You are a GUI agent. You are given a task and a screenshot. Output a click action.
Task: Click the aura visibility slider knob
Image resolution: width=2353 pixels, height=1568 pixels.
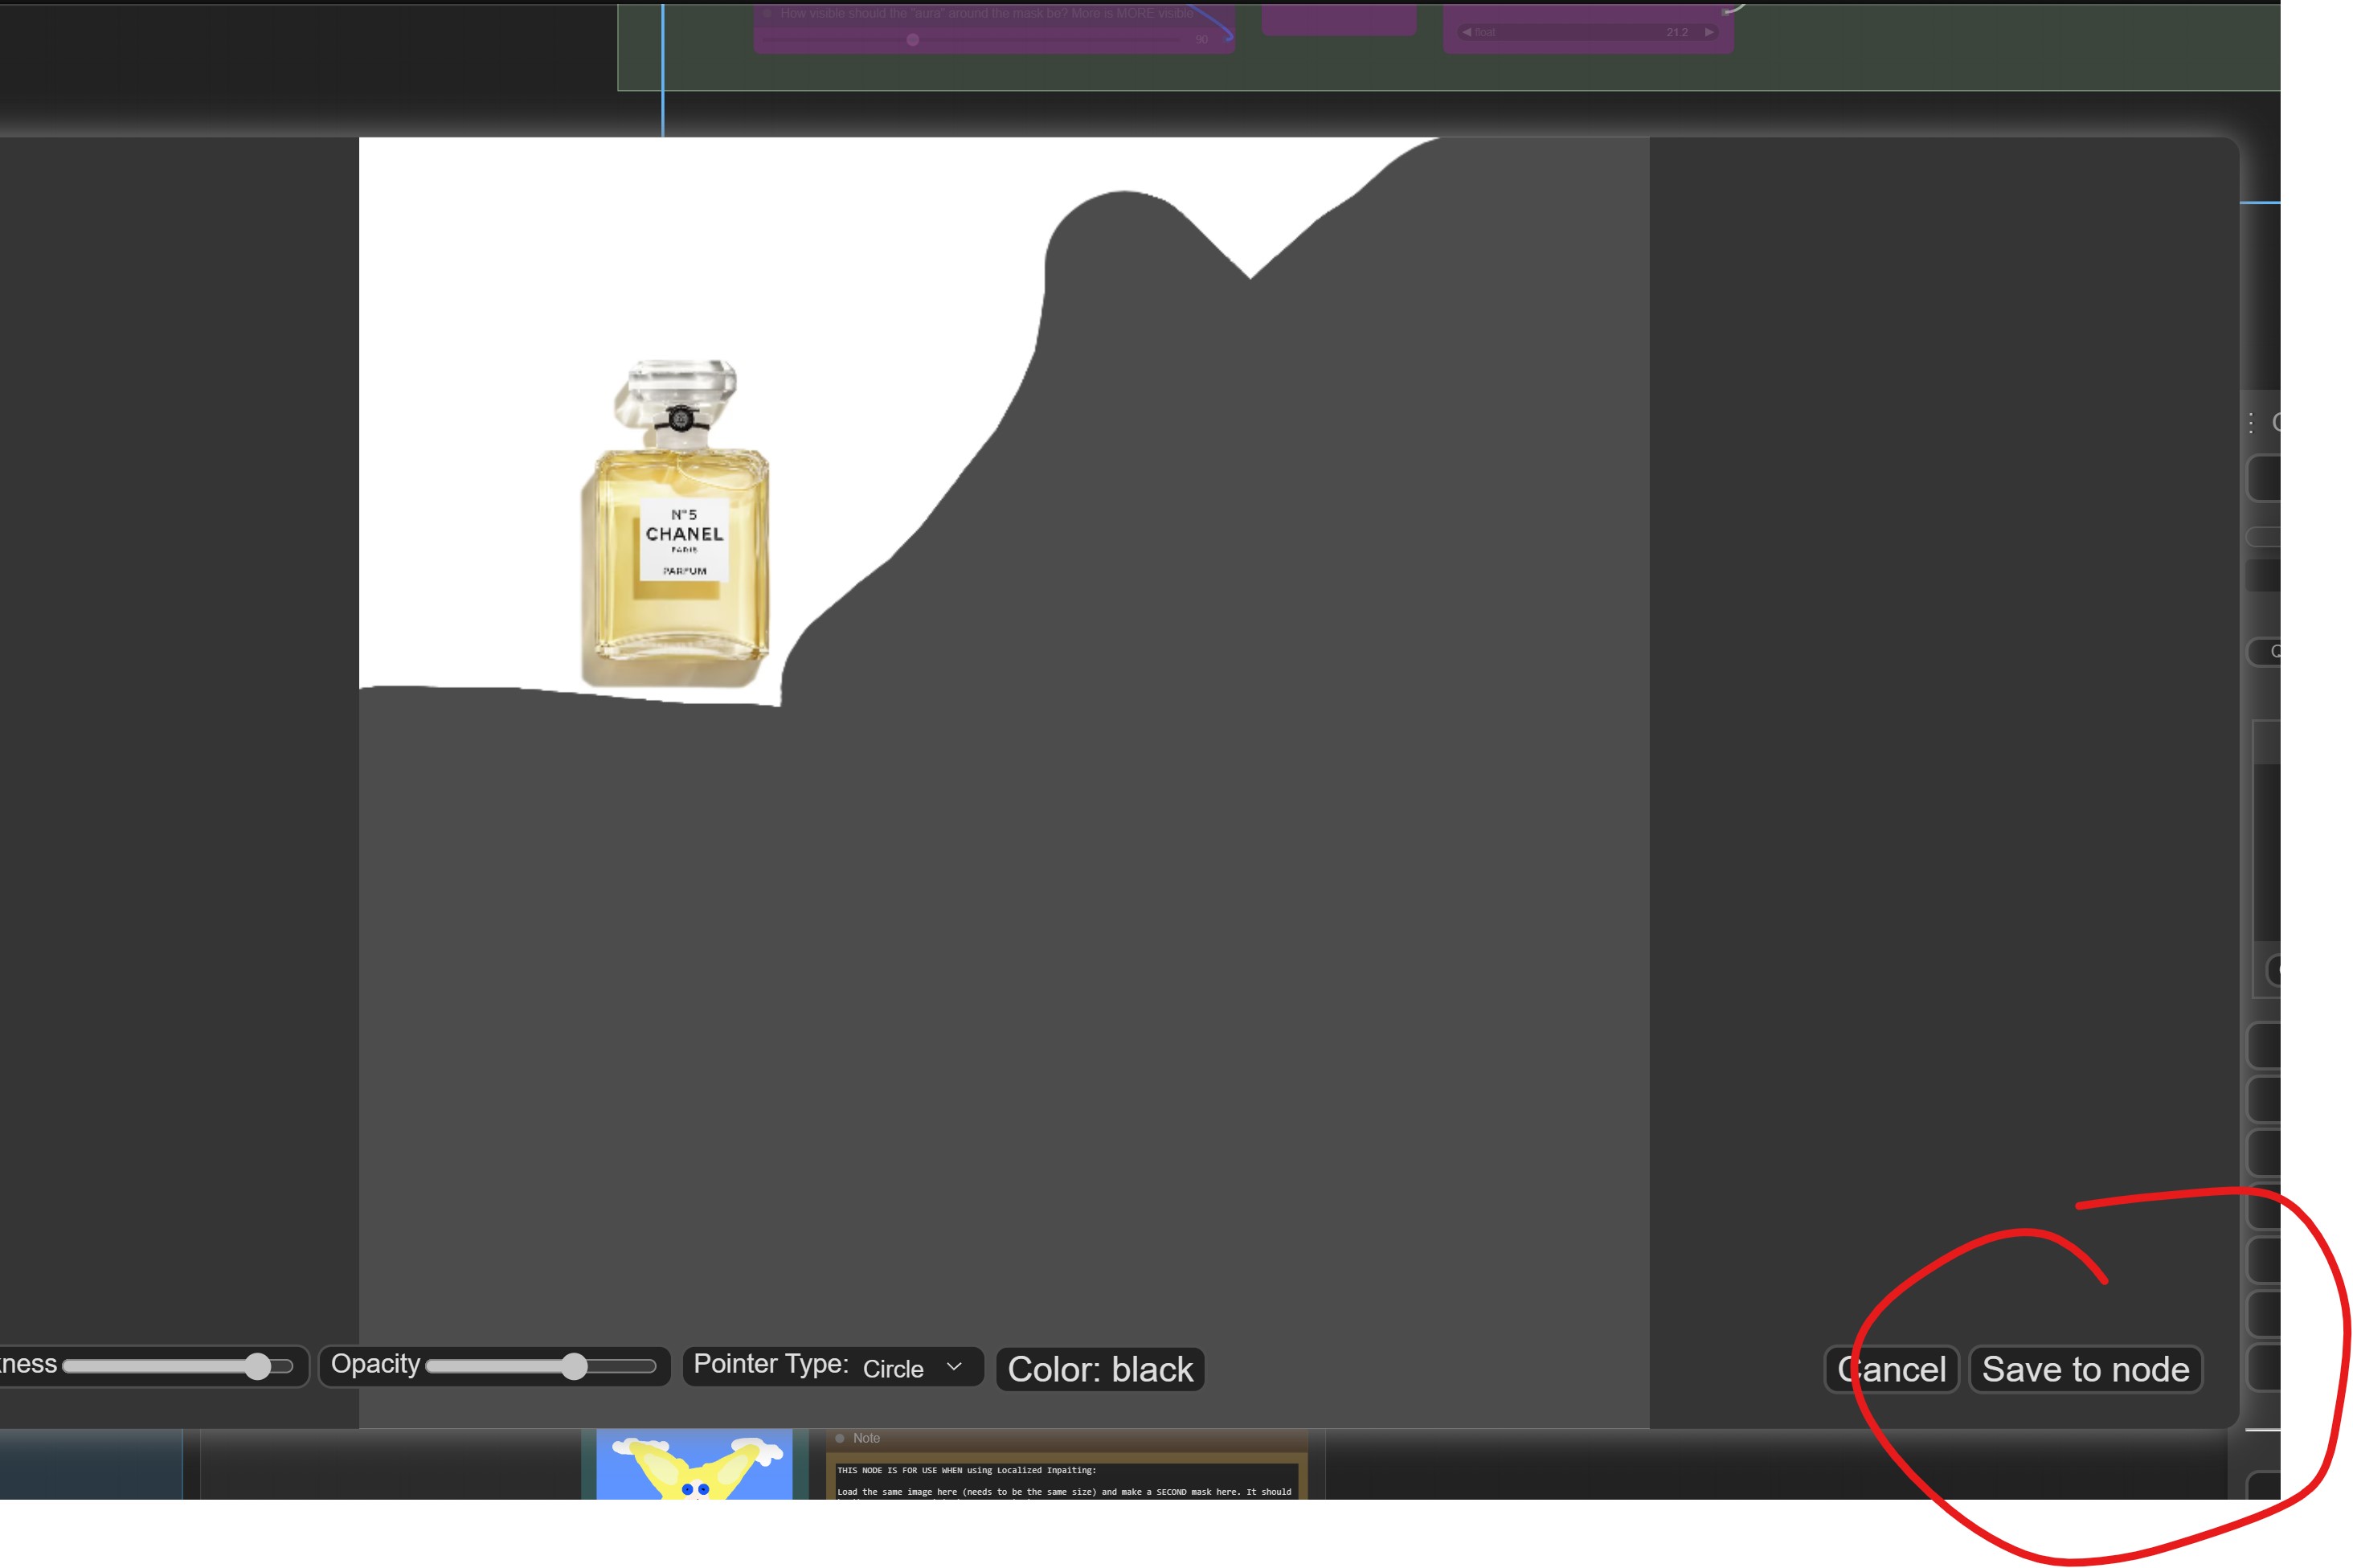pos(912,40)
